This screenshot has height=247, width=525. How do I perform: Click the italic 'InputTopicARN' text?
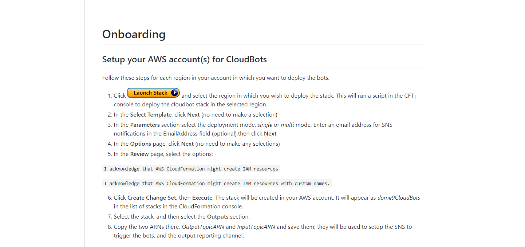click(x=256, y=227)
